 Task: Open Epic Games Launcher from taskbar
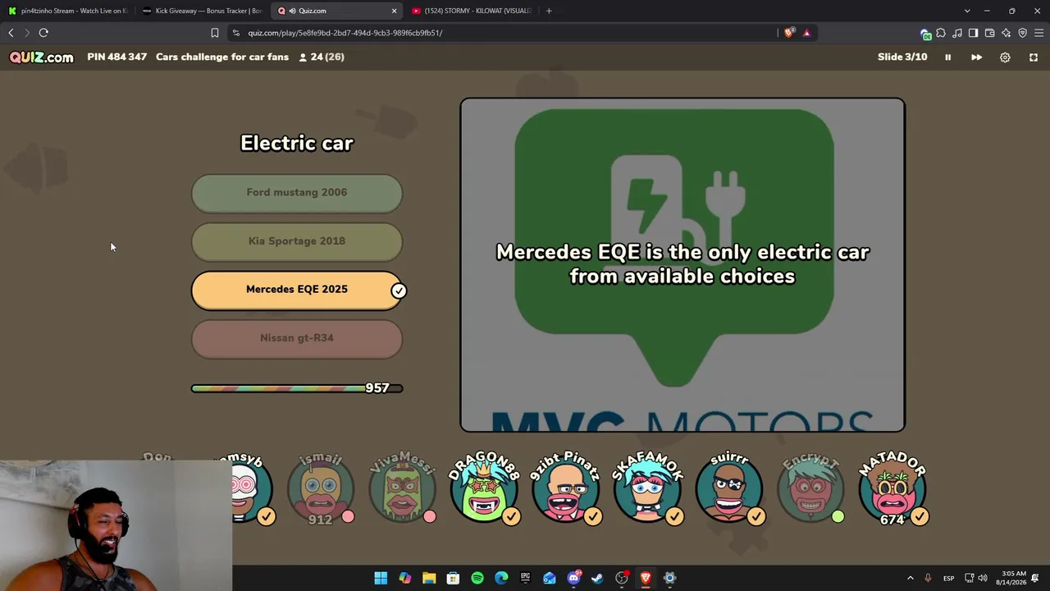[x=525, y=578]
